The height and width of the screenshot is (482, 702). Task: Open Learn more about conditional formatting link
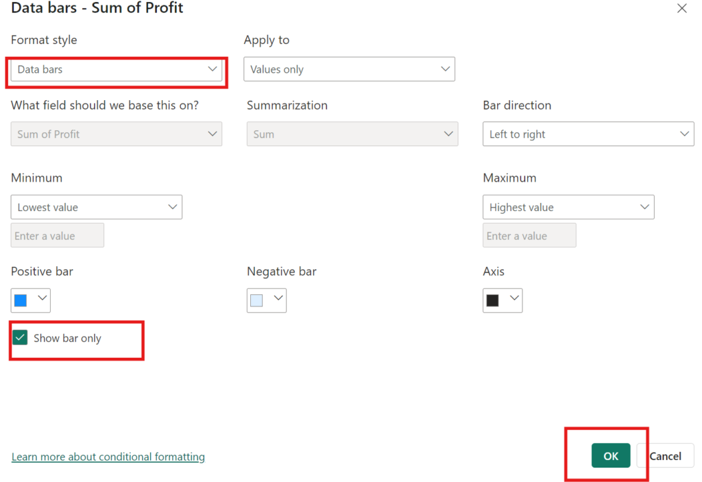(x=108, y=457)
